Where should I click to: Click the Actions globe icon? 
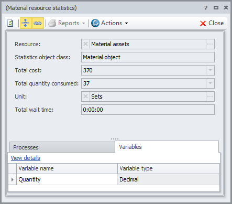pos(95,23)
